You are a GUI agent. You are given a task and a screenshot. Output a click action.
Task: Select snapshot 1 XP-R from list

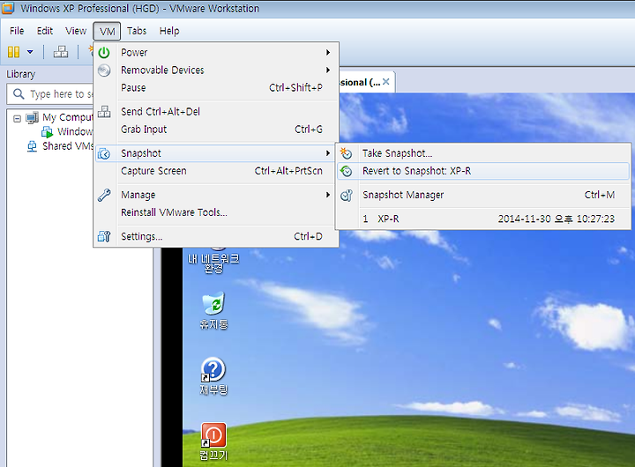pos(483,219)
